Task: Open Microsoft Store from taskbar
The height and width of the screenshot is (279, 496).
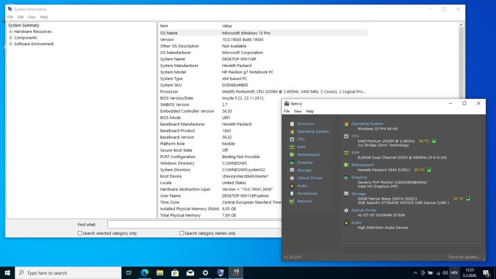Action: pyautogui.click(x=175, y=273)
